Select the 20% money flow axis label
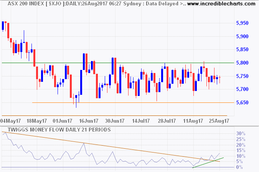This screenshot has height=172, width=259. pos(241,145)
